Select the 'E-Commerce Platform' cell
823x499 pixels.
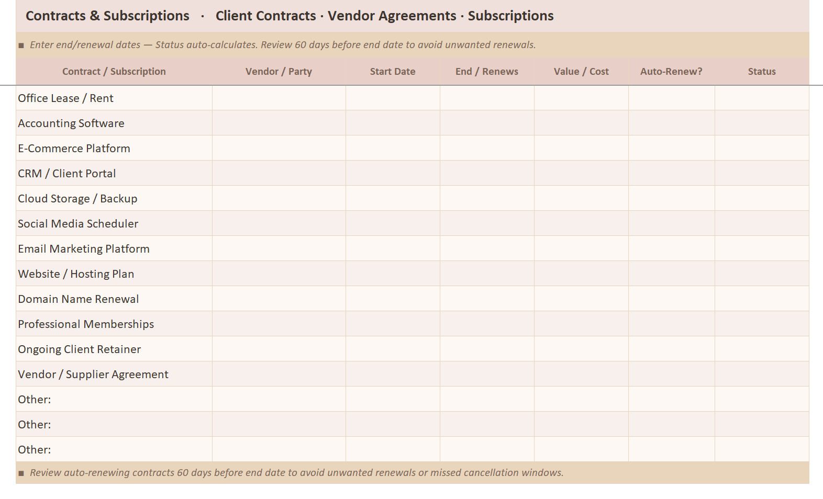pyautogui.click(x=114, y=148)
